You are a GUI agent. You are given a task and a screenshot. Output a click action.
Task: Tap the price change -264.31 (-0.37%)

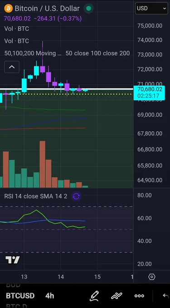coord(58,19)
